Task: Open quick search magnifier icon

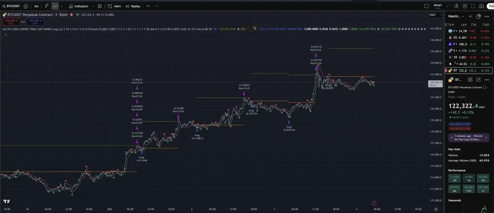Action: tap(456, 6)
